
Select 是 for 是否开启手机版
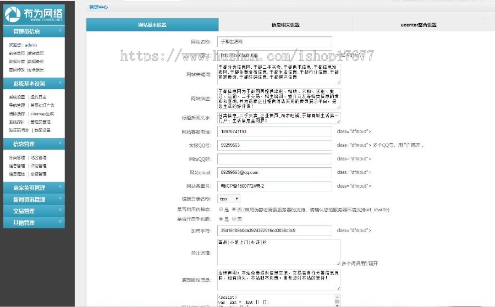tap(221, 218)
